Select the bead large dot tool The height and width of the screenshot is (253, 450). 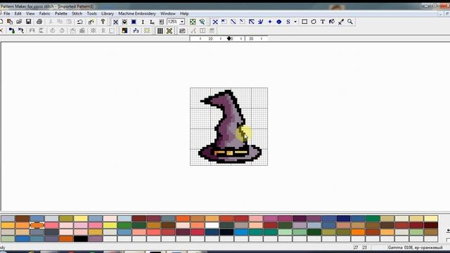279,22
